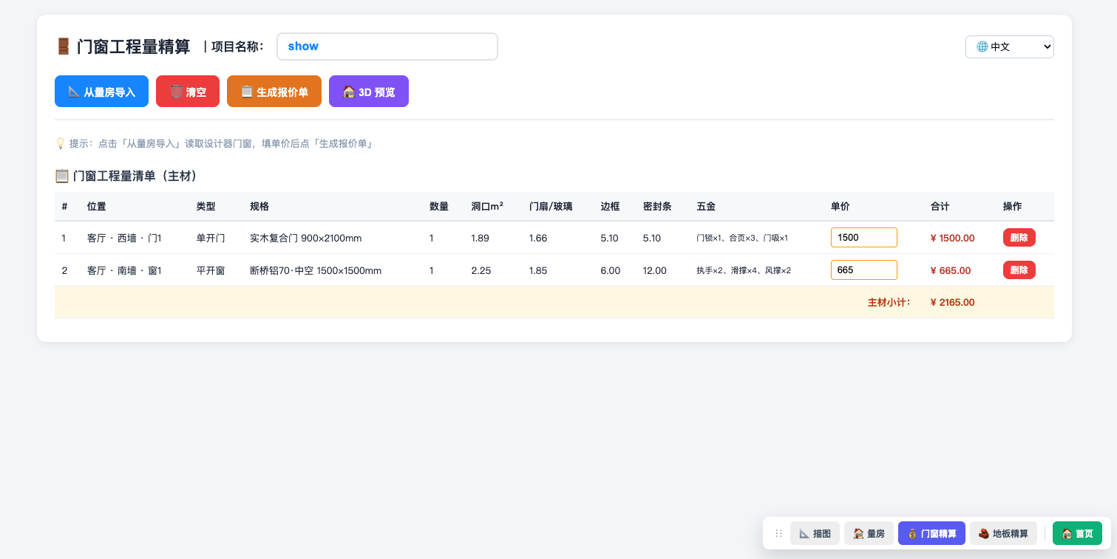The width and height of the screenshot is (1117, 559).
Task: Click the 洞口 value 1.89
Action: click(480, 238)
